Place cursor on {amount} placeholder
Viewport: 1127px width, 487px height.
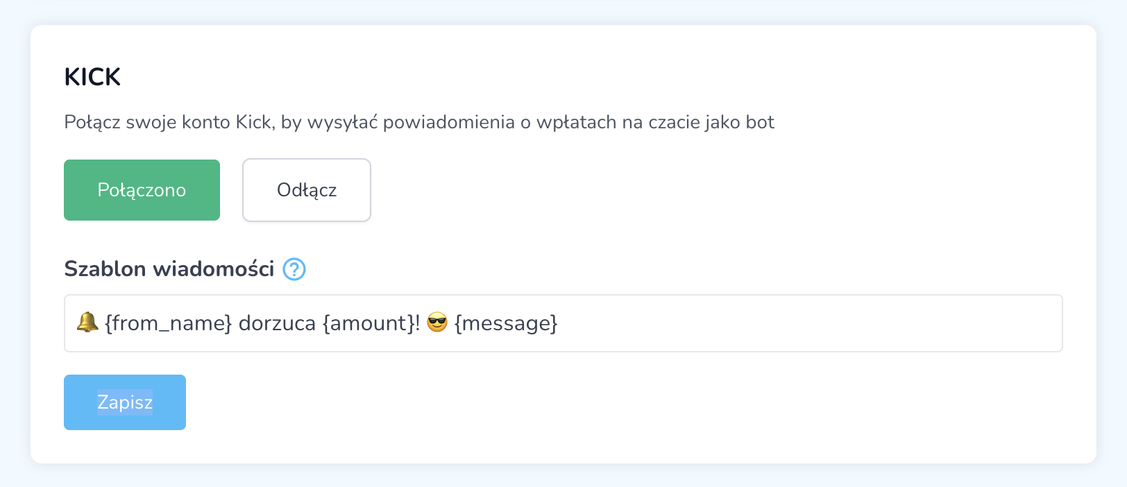368,323
